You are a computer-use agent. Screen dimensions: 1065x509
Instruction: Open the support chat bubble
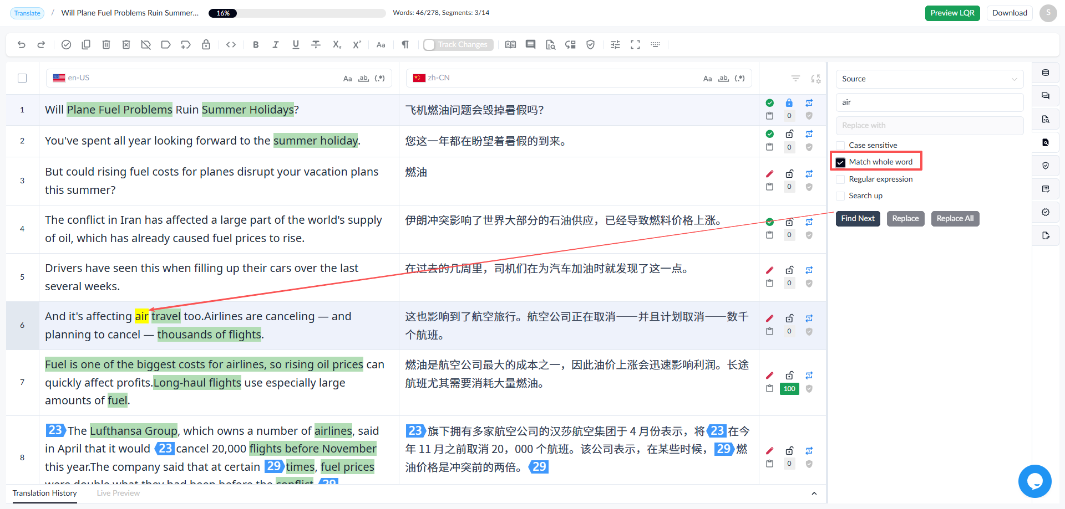click(1034, 481)
